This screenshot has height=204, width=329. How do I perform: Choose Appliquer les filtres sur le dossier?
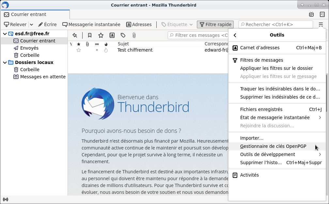click(x=277, y=69)
